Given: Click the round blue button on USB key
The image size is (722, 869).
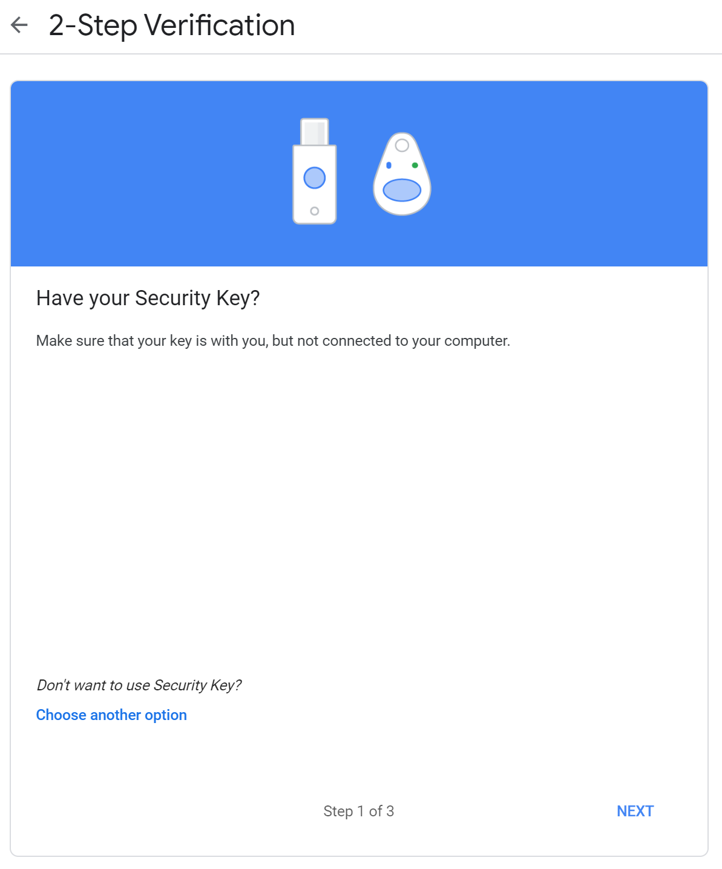Looking at the screenshot, I should click(x=315, y=178).
